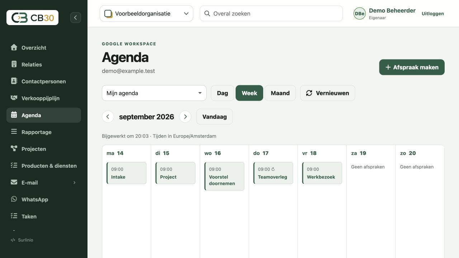The image size is (459, 258).
Task: Open the Mijn agenda calendar selector
Action: click(154, 93)
